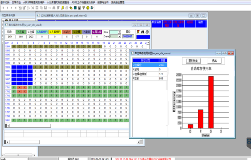Viewport: 251px width, 160px height.
Task: Select the S-入厍預約 yellow status legend
Action: 54,32
